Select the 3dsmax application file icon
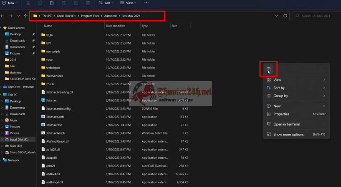Image resolution: width=341 pixels, height=187 pixels. (43, 100)
